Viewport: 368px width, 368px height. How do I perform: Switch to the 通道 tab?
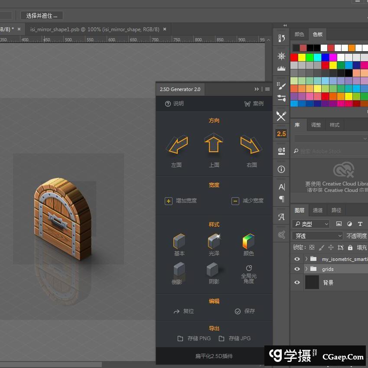pos(318,210)
